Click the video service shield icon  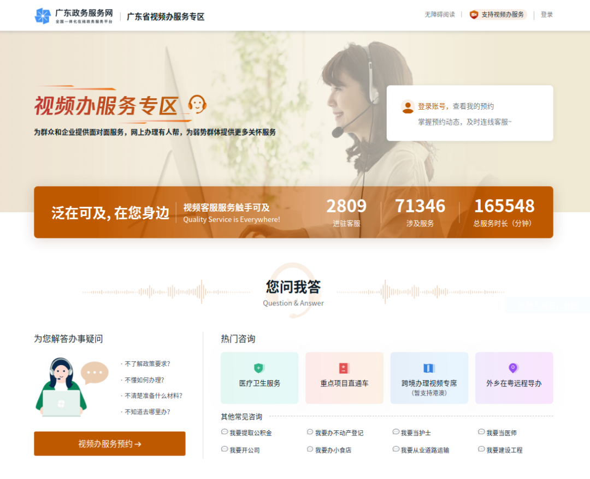474,15
